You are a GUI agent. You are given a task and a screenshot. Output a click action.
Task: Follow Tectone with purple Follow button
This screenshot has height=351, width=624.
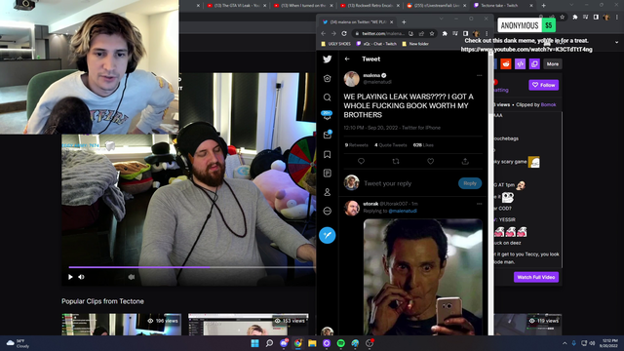[x=544, y=85]
